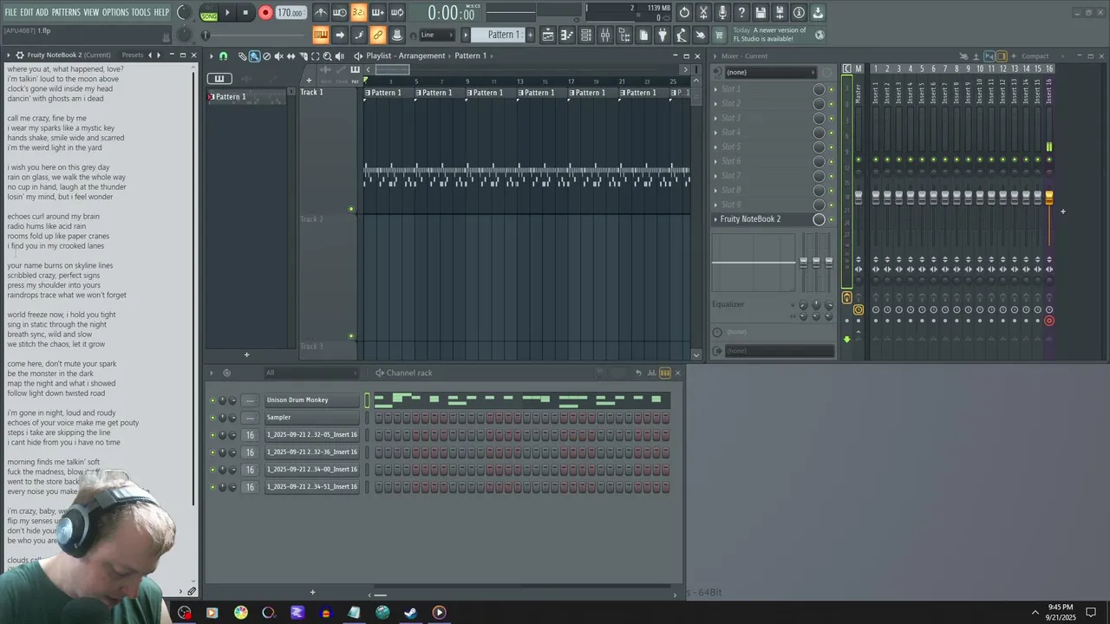The width and height of the screenshot is (1110, 624).
Task: Mute Unison Drum Monkey channel green LED
Action: point(212,400)
